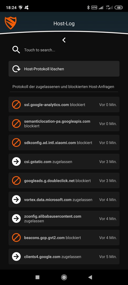Image resolution: width=128 pixels, height=285 pixels.
Task: Tap the refresh icon beside Host-Protokoll löschen
Action: (16, 69)
